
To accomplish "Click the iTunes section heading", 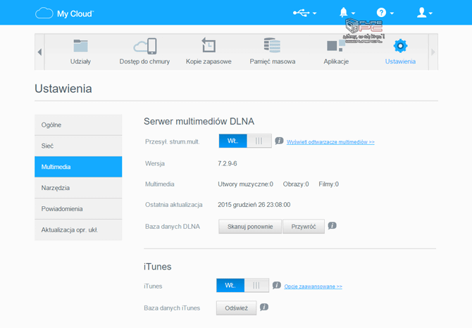I will 157,266.
